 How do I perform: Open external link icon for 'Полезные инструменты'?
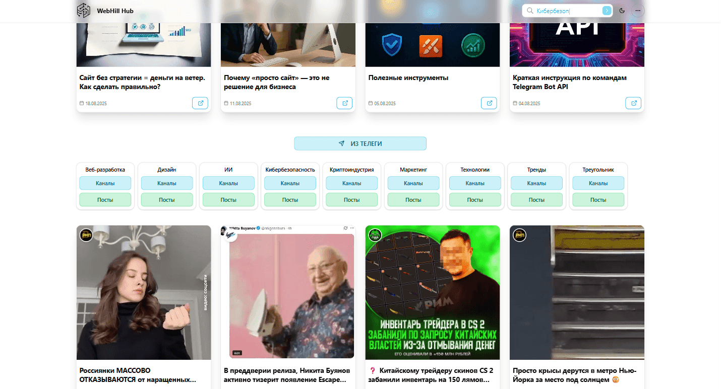(489, 103)
